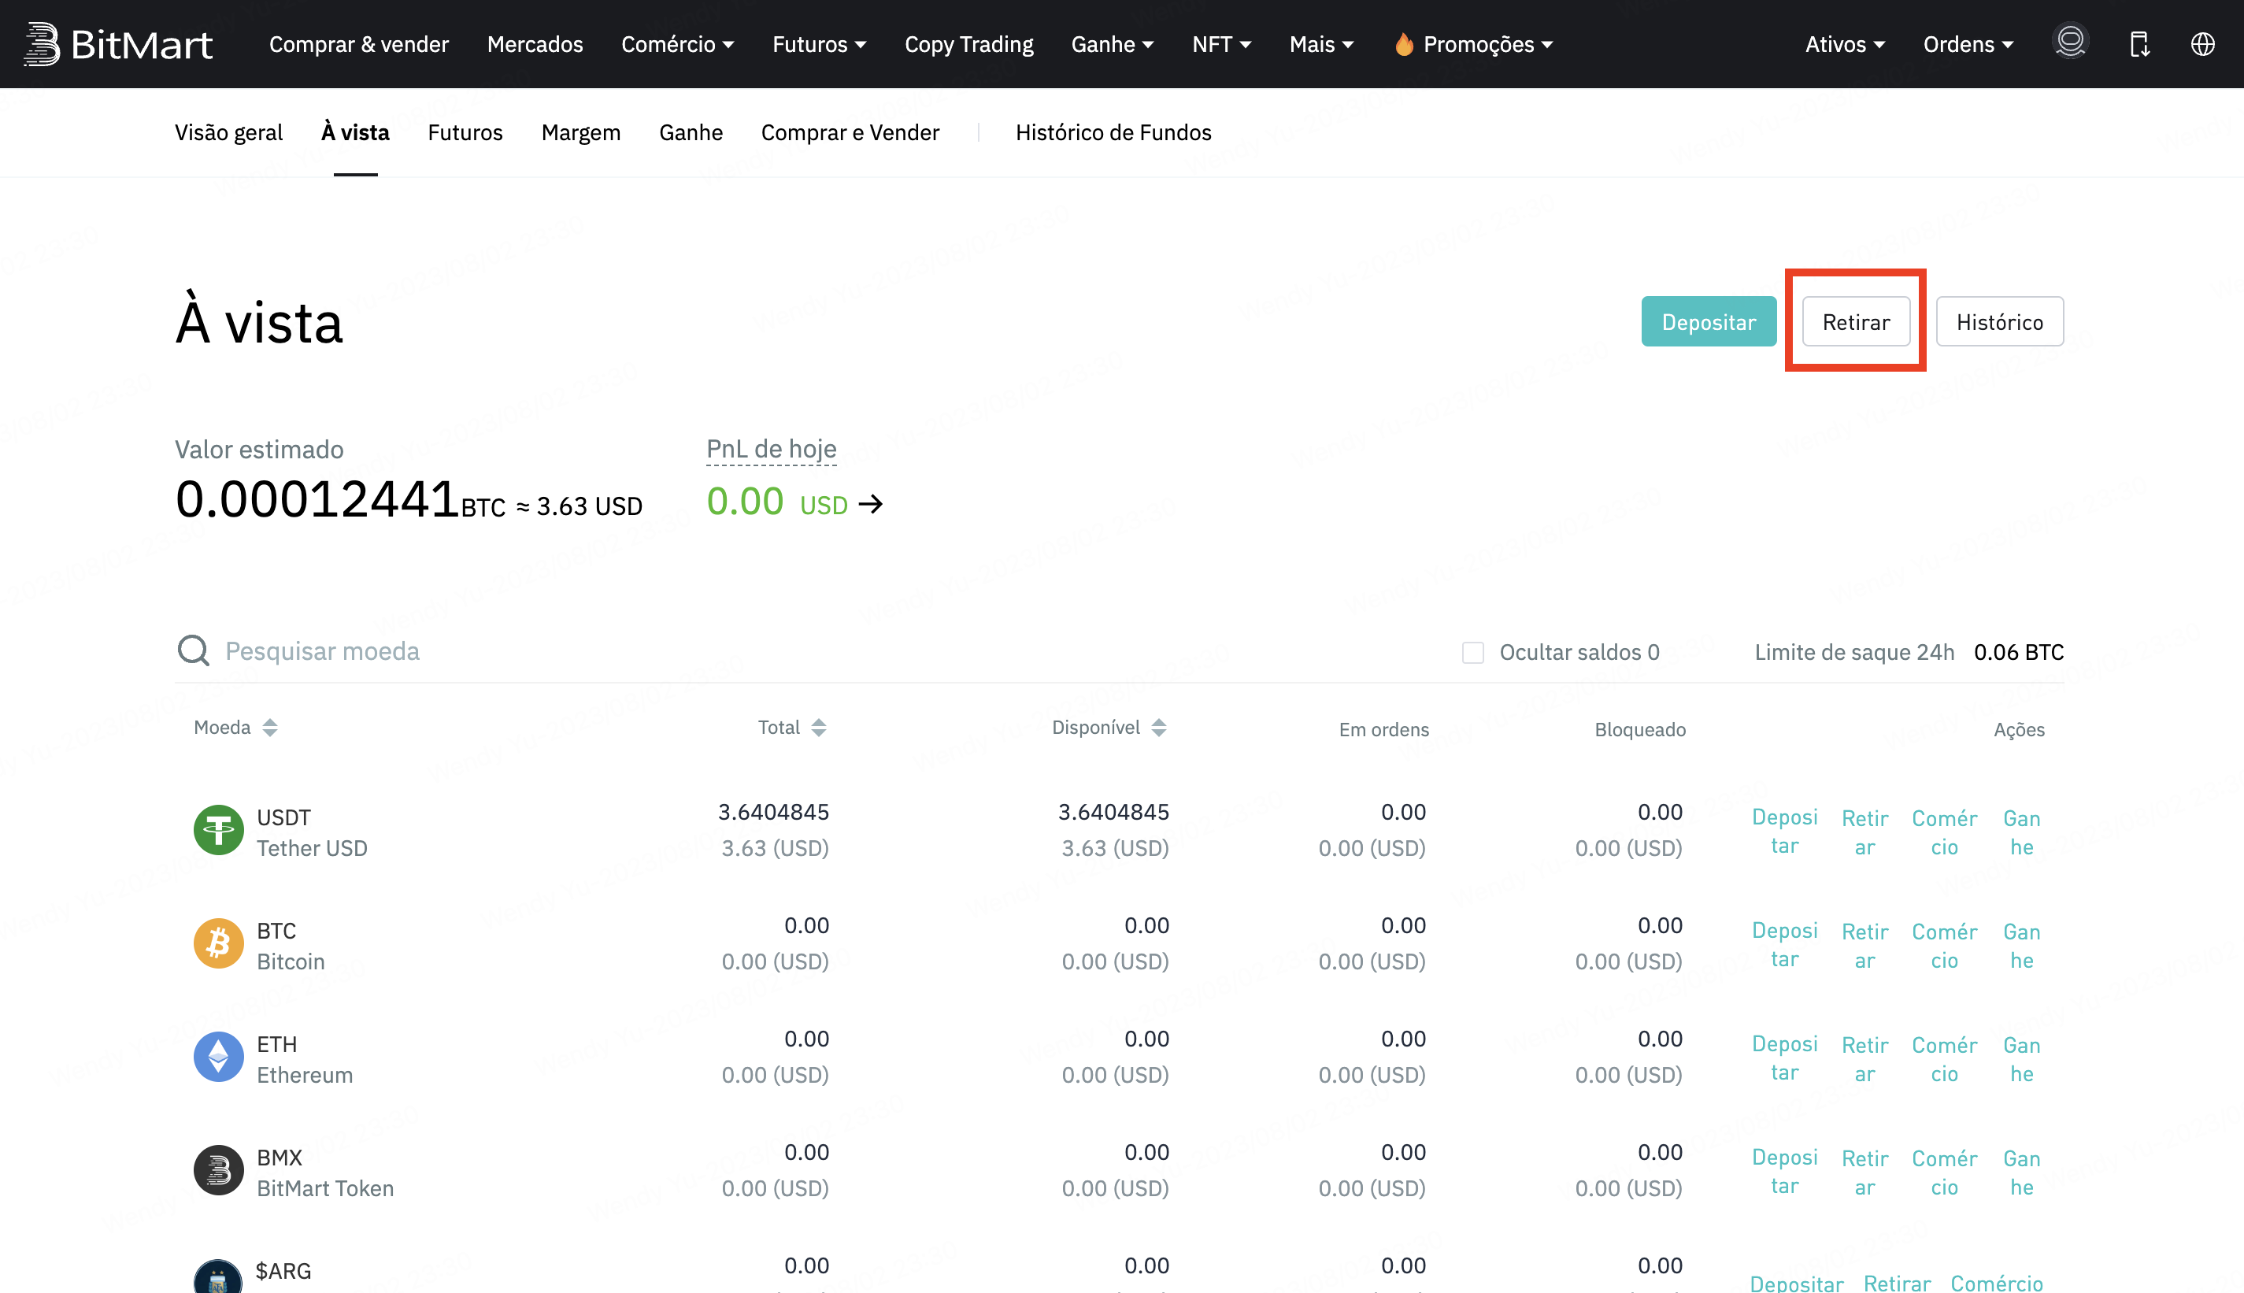Expand the Ativos dropdown menu
This screenshot has height=1293, width=2244.
coord(1845,44)
